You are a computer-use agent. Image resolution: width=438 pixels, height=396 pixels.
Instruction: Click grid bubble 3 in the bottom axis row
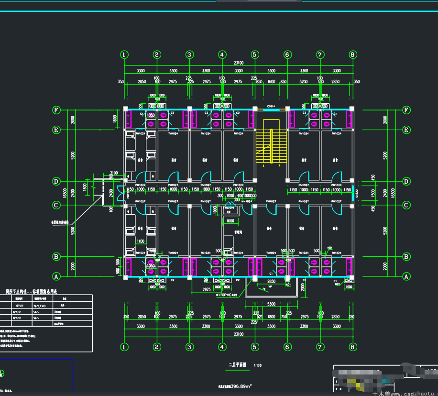pyautogui.click(x=189, y=347)
